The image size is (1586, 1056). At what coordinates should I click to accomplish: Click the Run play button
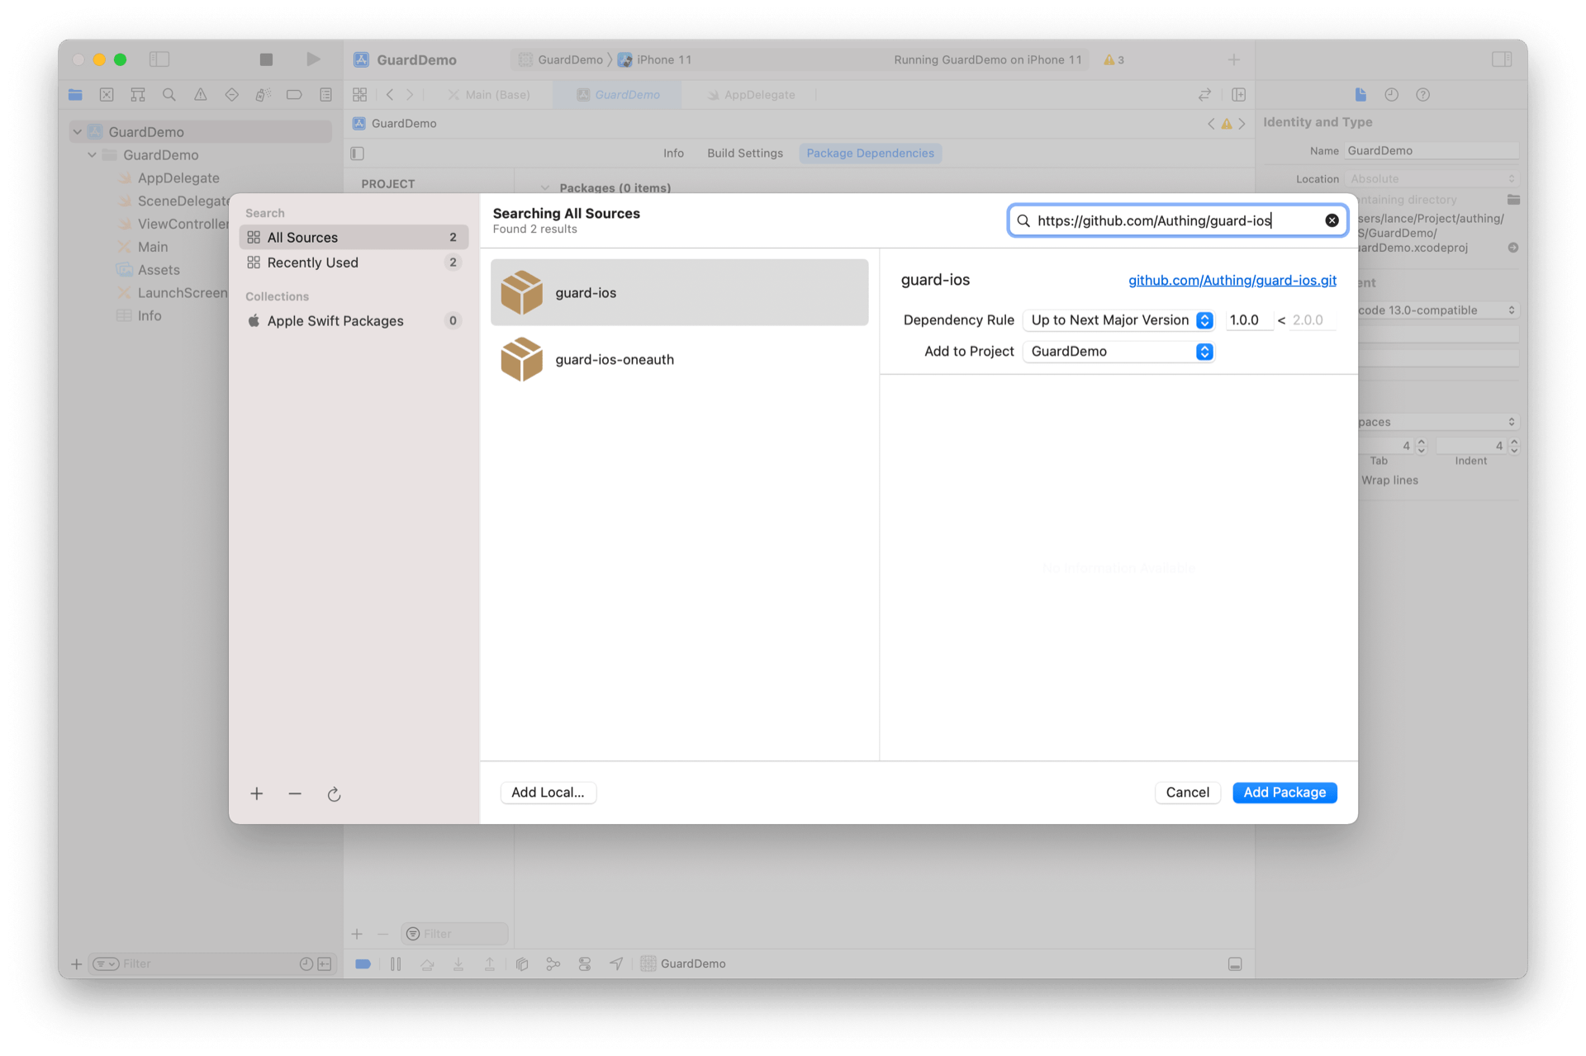point(313,59)
